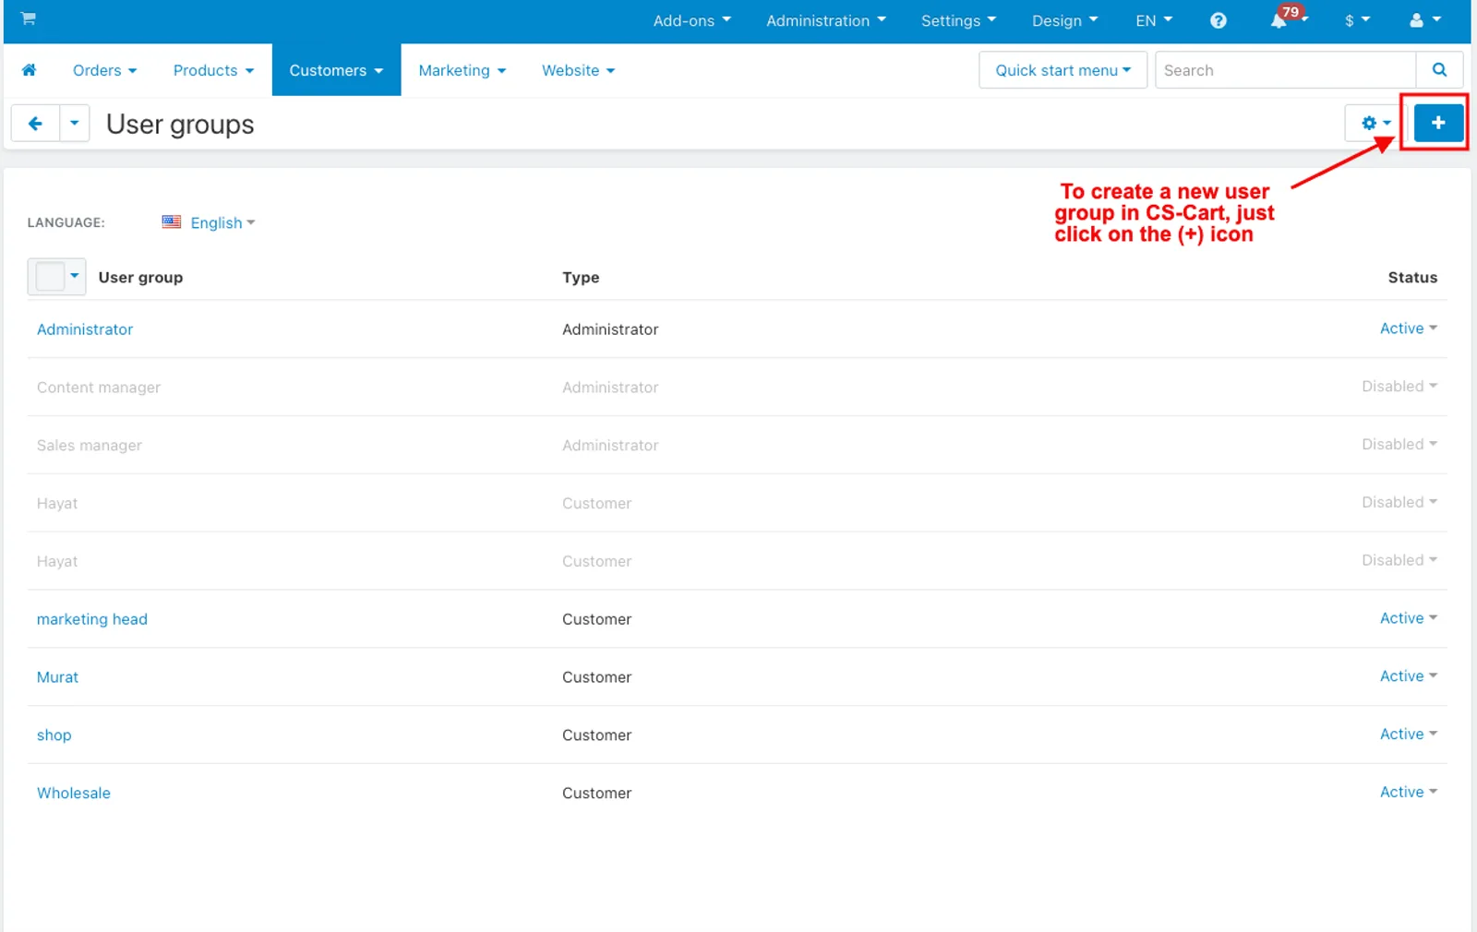The width and height of the screenshot is (1477, 932).
Task: Expand the dropdown arrow beside select-all checkbox
Action: [75, 276]
